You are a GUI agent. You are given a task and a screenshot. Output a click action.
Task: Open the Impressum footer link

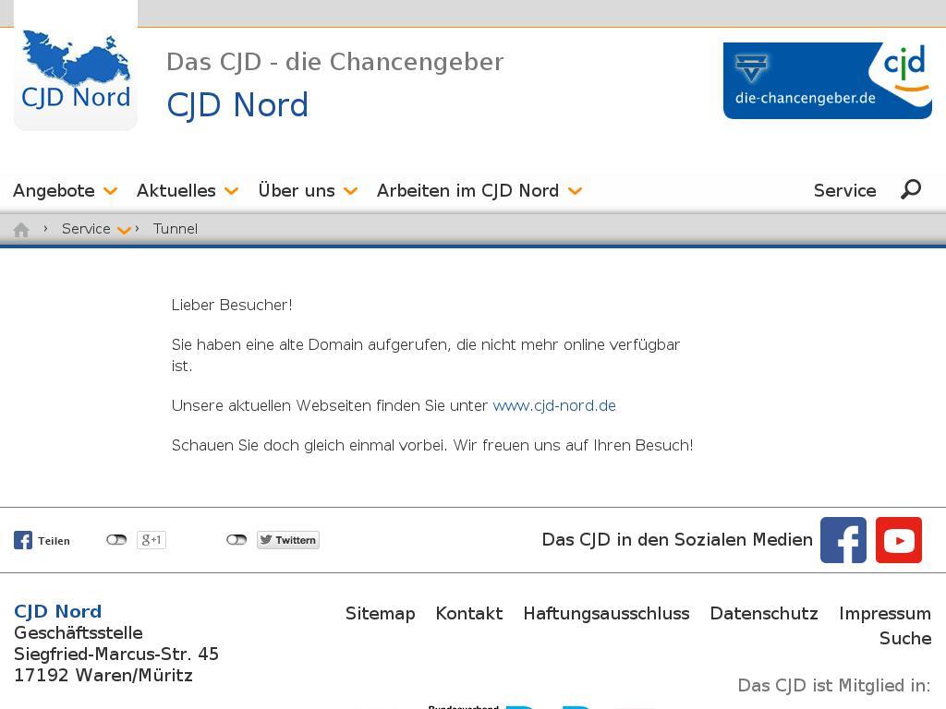click(884, 613)
